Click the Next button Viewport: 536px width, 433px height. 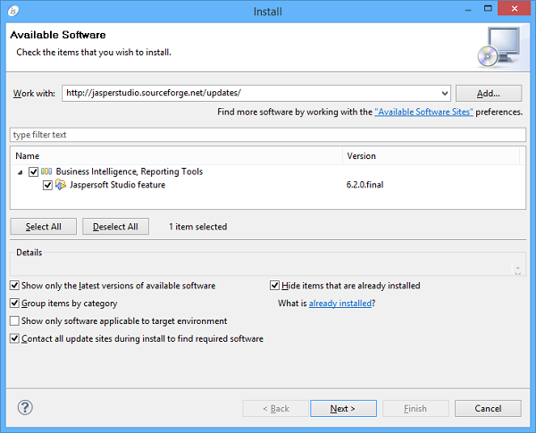tap(343, 408)
